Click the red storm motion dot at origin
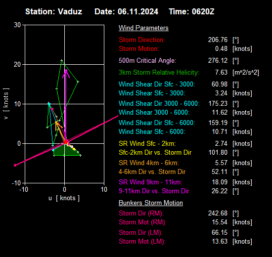Viewport: 272px width, 257px height. point(66,142)
